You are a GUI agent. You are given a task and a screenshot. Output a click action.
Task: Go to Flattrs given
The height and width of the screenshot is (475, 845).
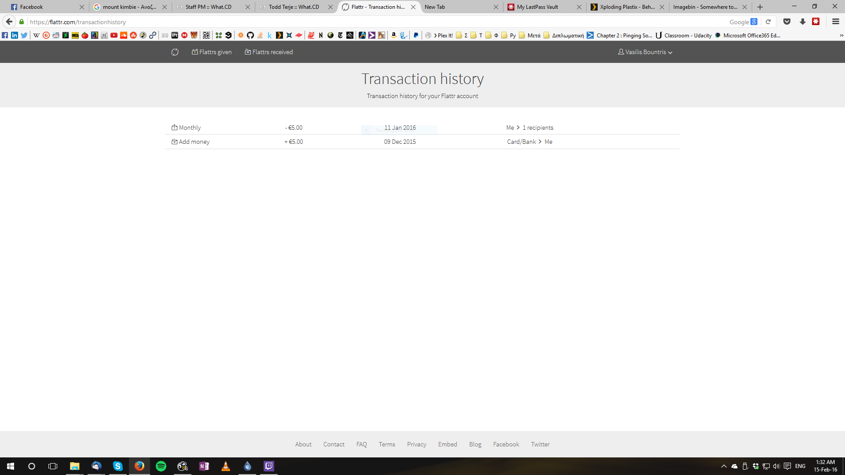click(212, 52)
